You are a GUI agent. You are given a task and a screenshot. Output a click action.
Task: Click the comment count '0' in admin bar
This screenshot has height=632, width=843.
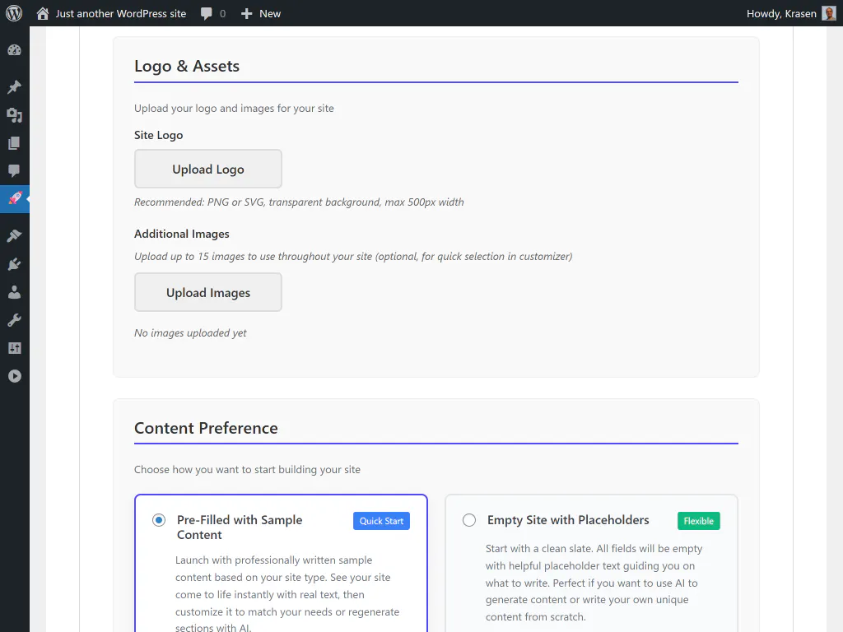point(222,14)
